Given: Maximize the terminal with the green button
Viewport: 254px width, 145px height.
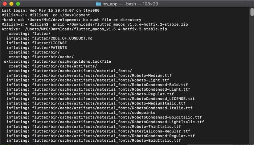Looking at the screenshot, I should tap(18, 4).
